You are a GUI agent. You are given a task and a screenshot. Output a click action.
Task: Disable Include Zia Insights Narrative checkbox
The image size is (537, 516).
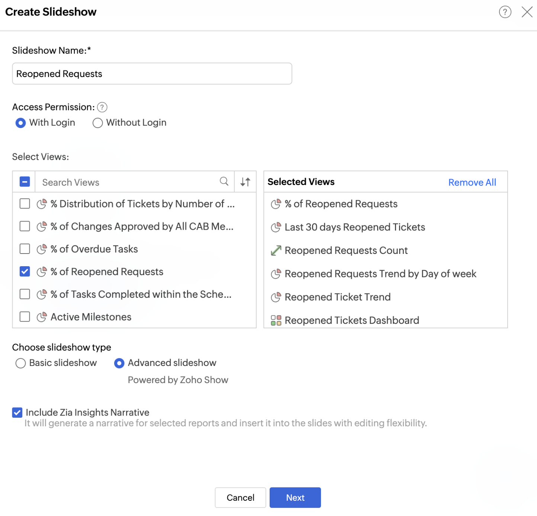17,412
